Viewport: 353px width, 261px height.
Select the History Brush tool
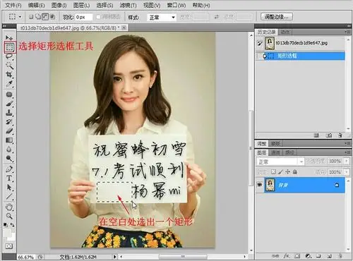[x=9, y=122]
